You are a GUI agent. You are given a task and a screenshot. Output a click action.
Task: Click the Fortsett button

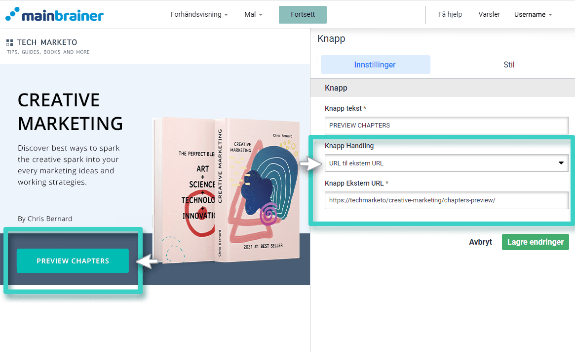[303, 15]
